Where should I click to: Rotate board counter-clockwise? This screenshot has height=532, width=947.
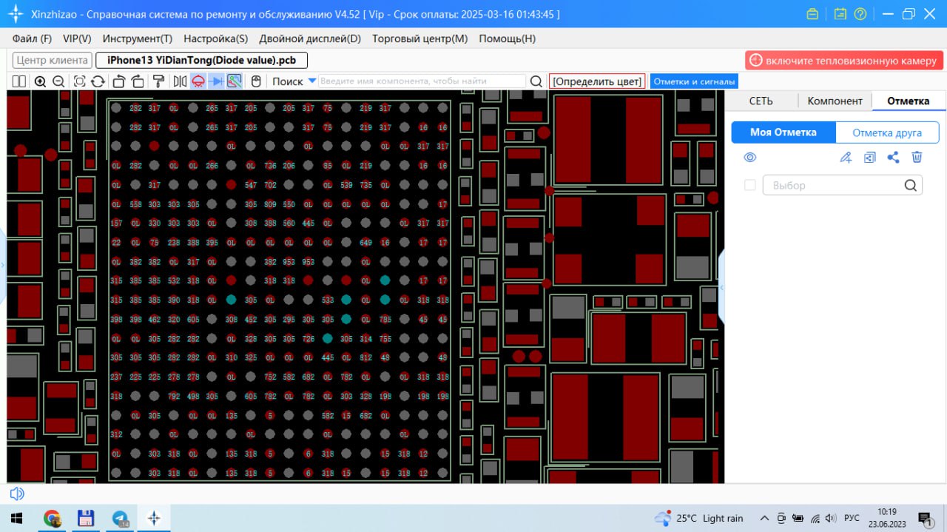pos(118,81)
